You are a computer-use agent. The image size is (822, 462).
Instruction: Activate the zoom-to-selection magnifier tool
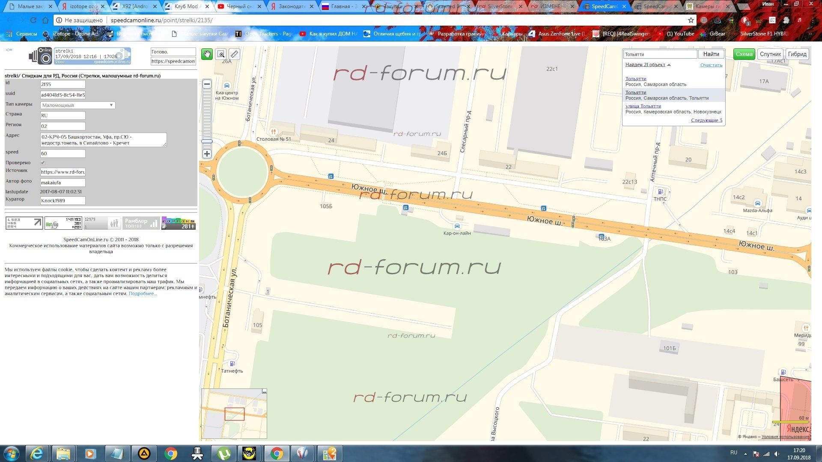point(221,54)
